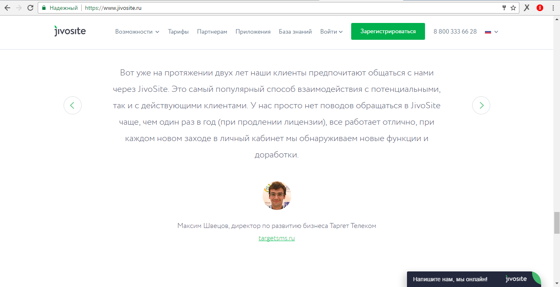Screen dimensions: 560x287
Task: Click testimonial text starting with Вот уже
Action: 277,114
